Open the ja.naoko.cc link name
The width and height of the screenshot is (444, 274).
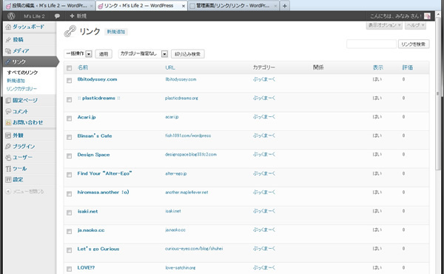click(91, 230)
